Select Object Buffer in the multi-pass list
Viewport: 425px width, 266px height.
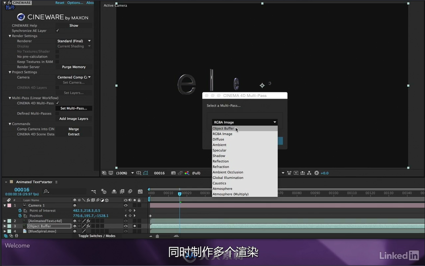pos(245,128)
